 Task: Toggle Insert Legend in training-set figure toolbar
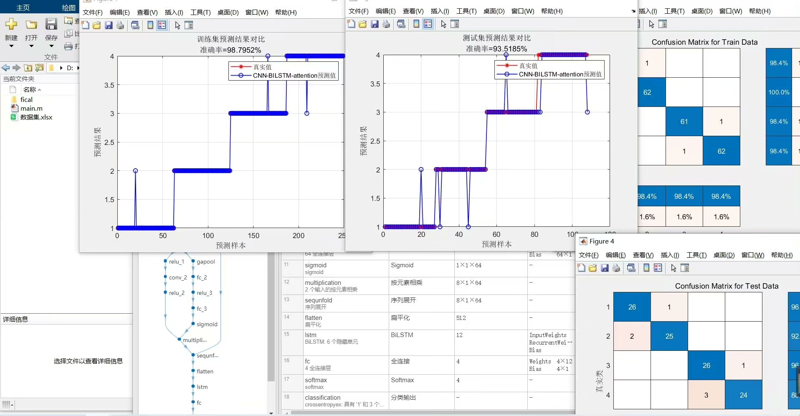tap(162, 25)
